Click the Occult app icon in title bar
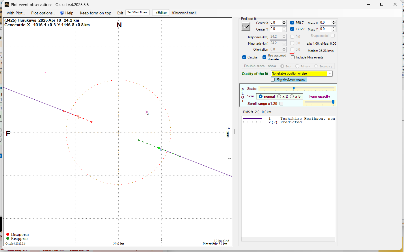Viewport: 404px width, 252px height. coord(7,4)
